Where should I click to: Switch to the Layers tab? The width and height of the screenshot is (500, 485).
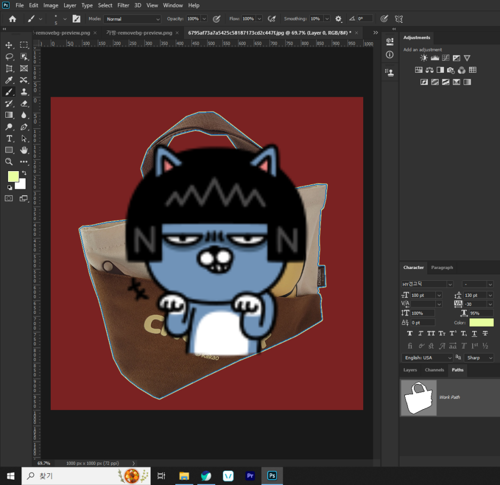point(410,369)
